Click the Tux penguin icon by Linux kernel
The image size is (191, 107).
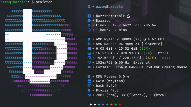[x=89, y=25]
